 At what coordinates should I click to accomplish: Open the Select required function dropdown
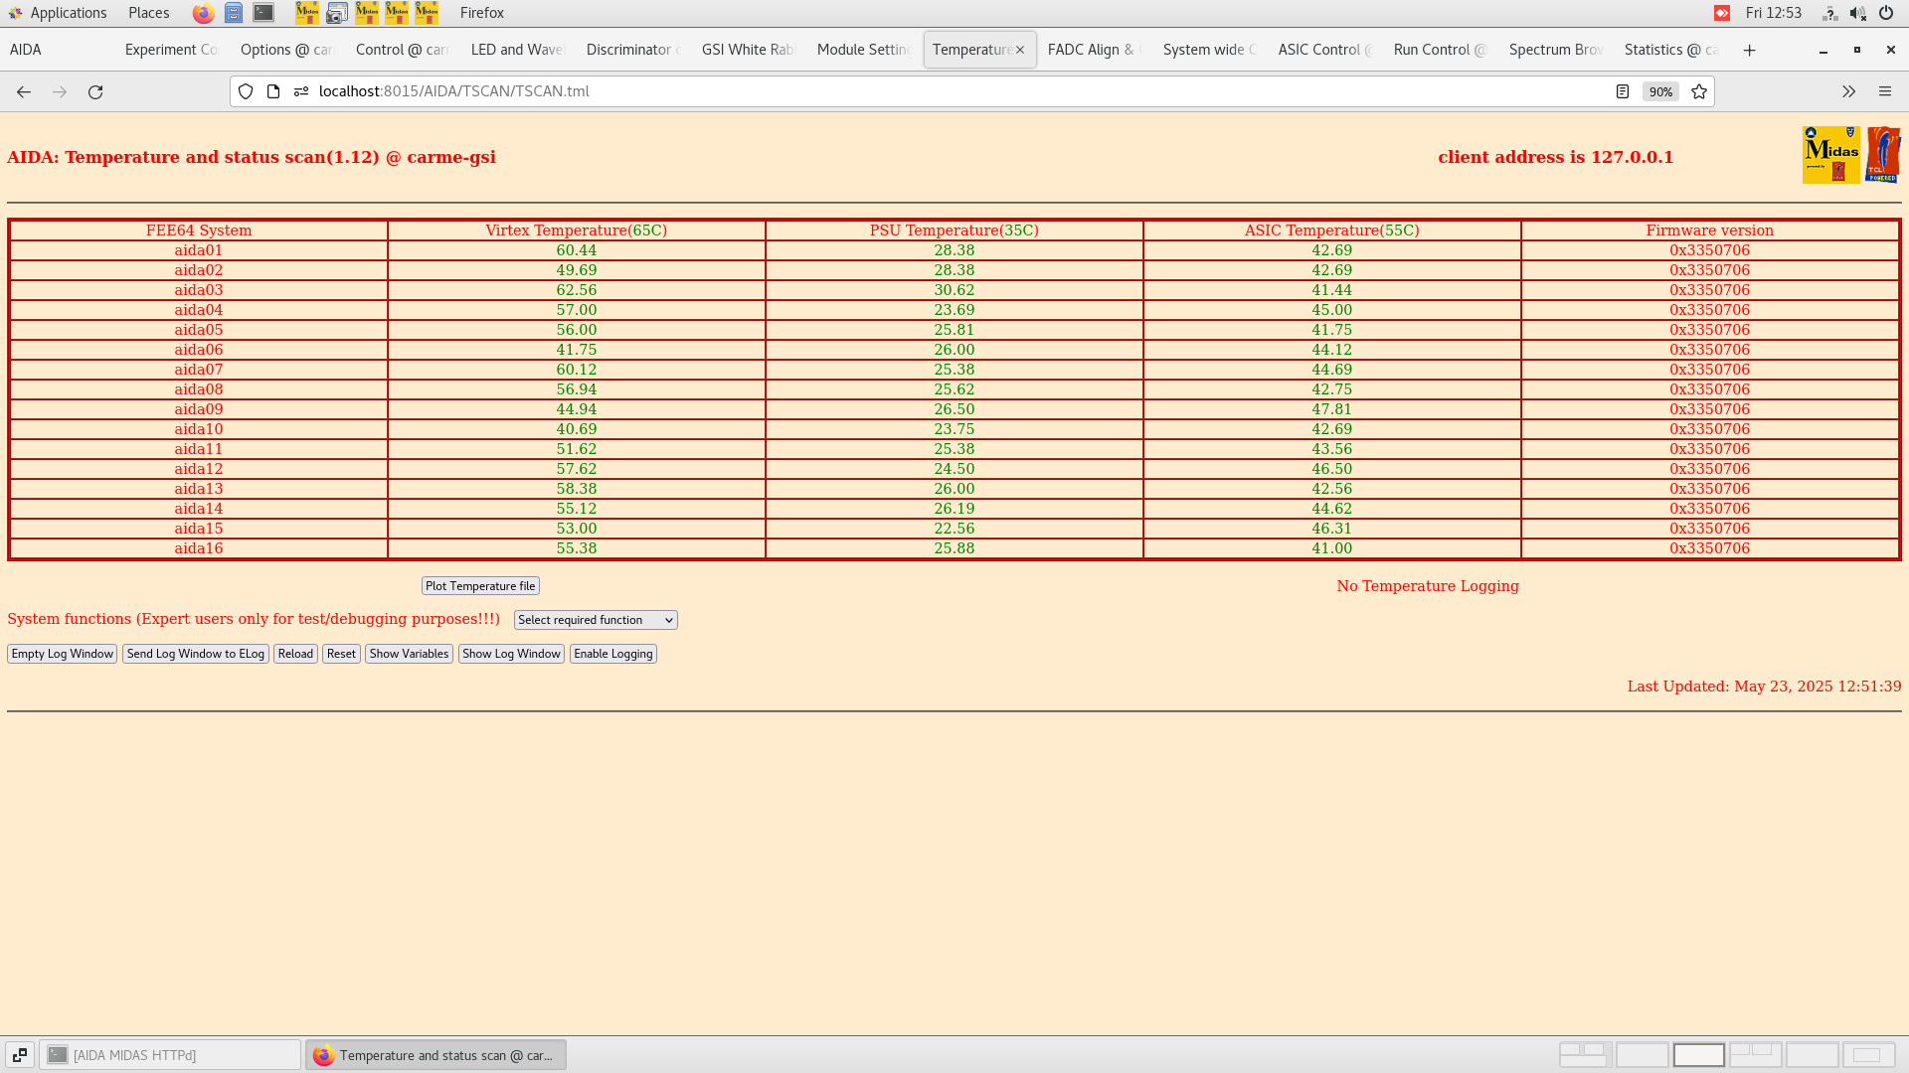595,619
